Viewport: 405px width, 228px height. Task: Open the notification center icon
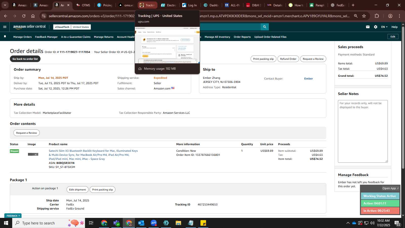[397, 223]
